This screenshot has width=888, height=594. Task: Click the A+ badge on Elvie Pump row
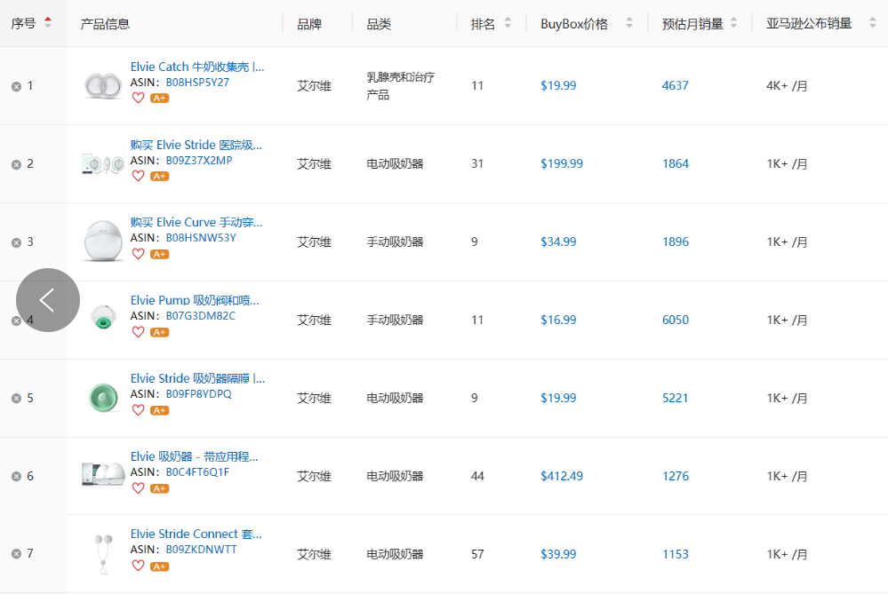pos(158,332)
